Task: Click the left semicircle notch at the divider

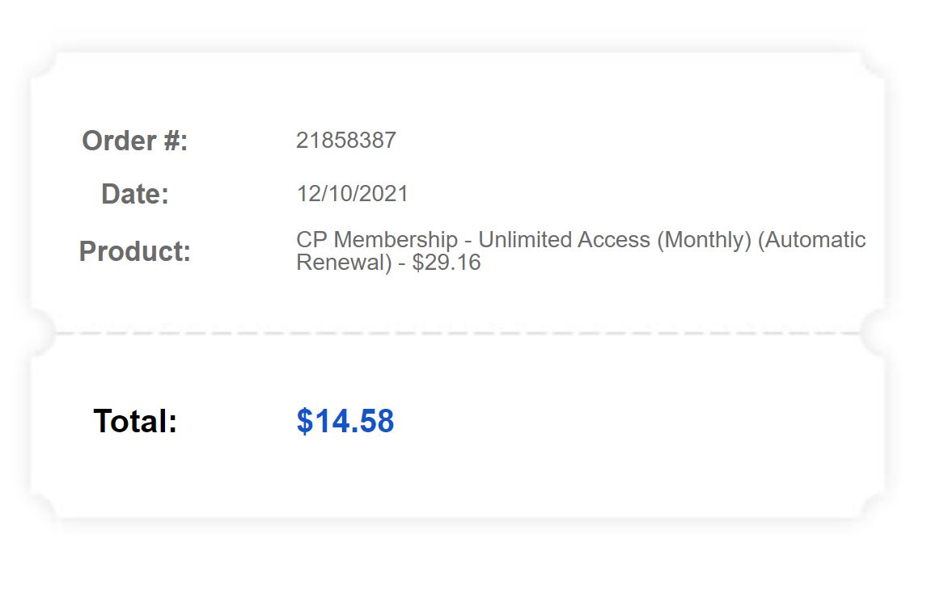Action: click(43, 333)
